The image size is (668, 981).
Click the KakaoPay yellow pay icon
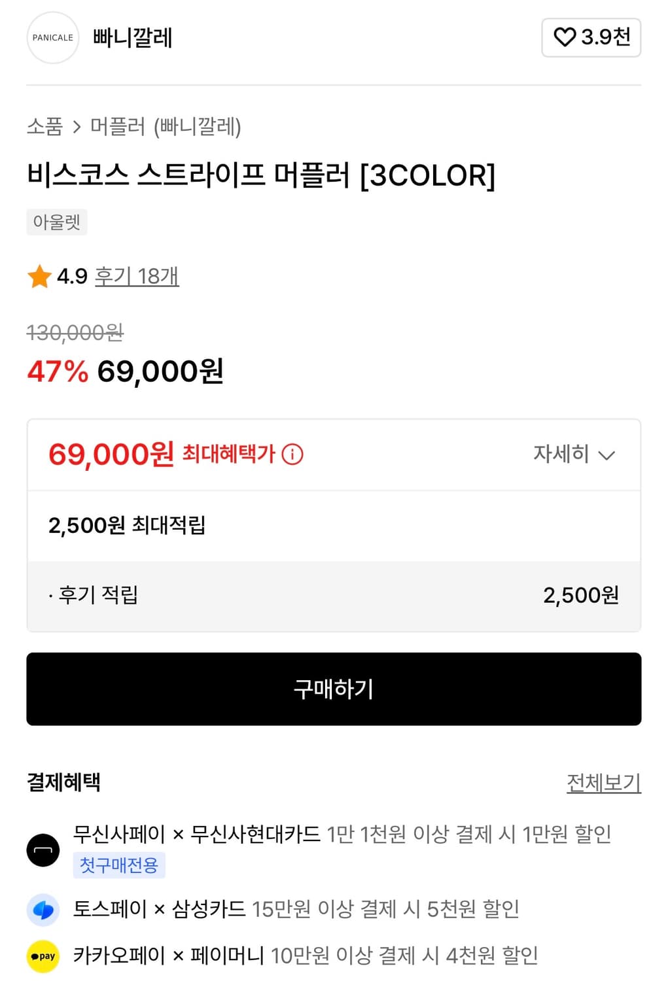tap(43, 955)
